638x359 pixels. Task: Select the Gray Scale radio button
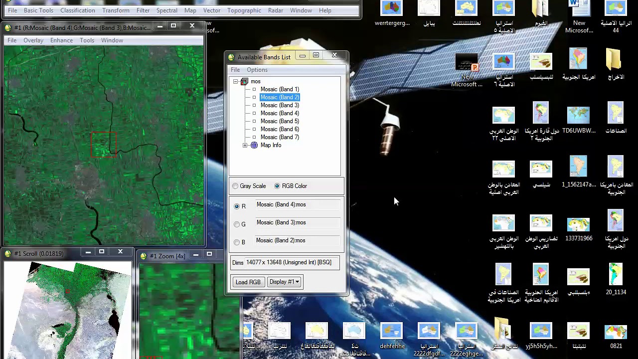235,186
